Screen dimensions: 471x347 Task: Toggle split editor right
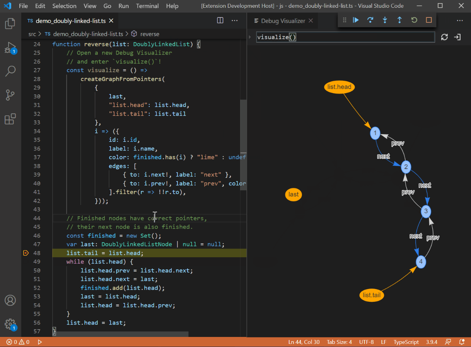(x=220, y=21)
